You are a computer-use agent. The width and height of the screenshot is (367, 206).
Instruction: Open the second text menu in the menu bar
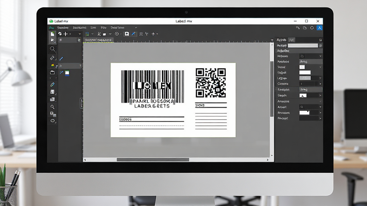point(80,28)
